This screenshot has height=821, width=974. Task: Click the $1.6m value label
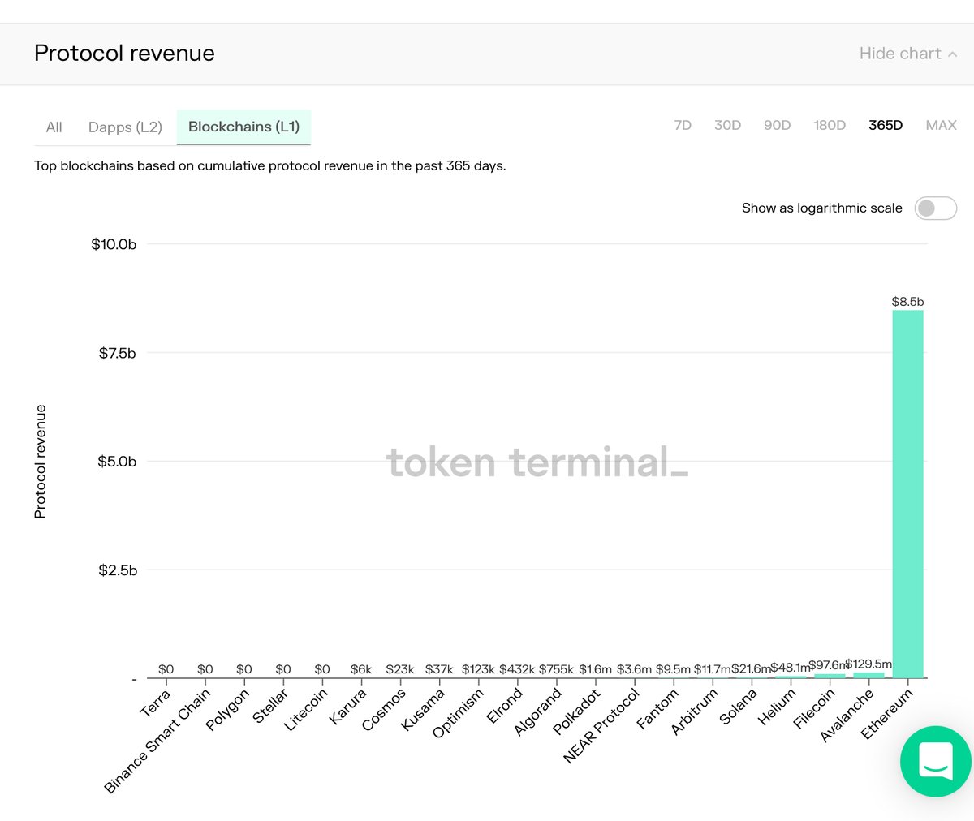595,669
